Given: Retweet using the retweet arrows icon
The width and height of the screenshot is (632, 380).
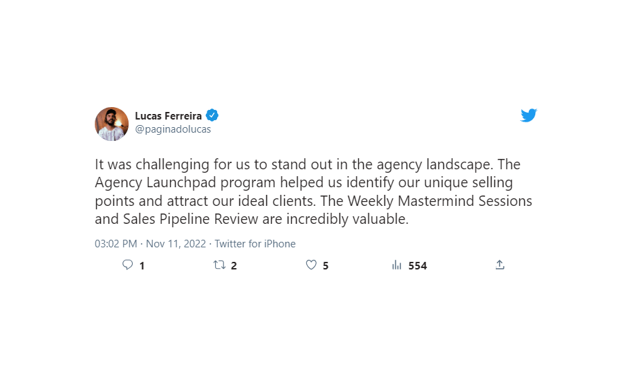Looking at the screenshot, I should [x=219, y=265].
